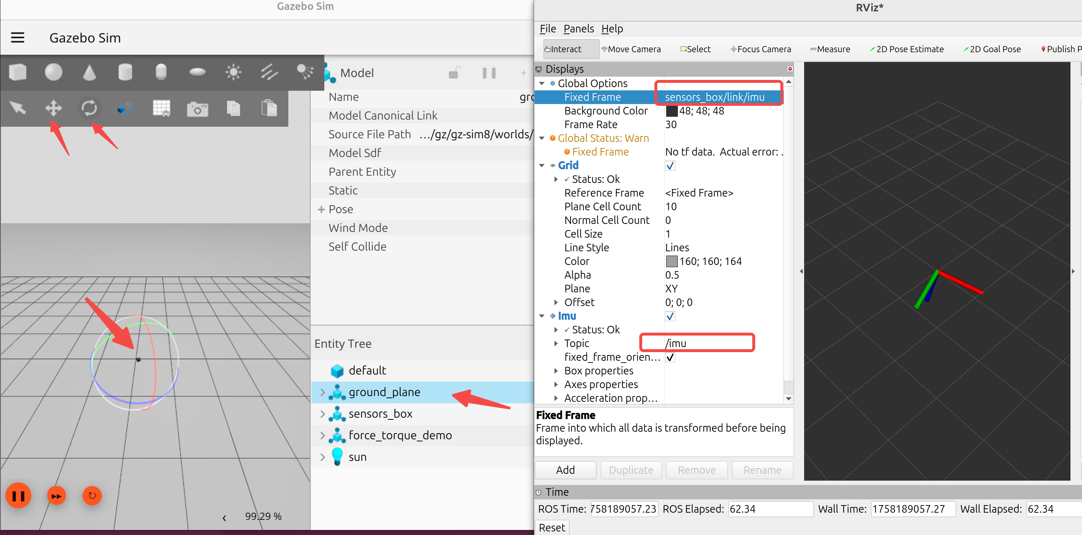Open the File menu in RViz

tap(547, 28)
